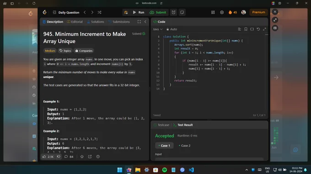Click the Solved status label
311x174 pixels.
point(139,34)
